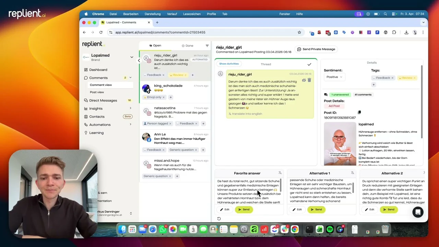Expand the Insights menu
439x247 pixels.
(130, 108)
